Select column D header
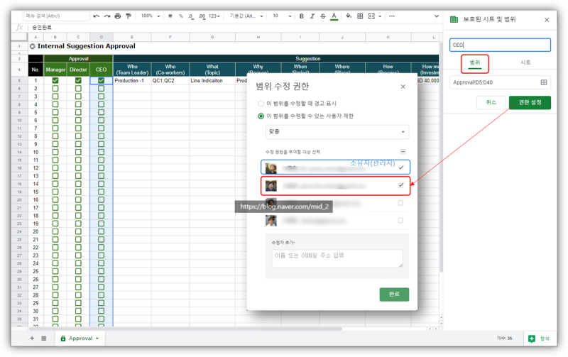568x357 pixels. point(101,37)
